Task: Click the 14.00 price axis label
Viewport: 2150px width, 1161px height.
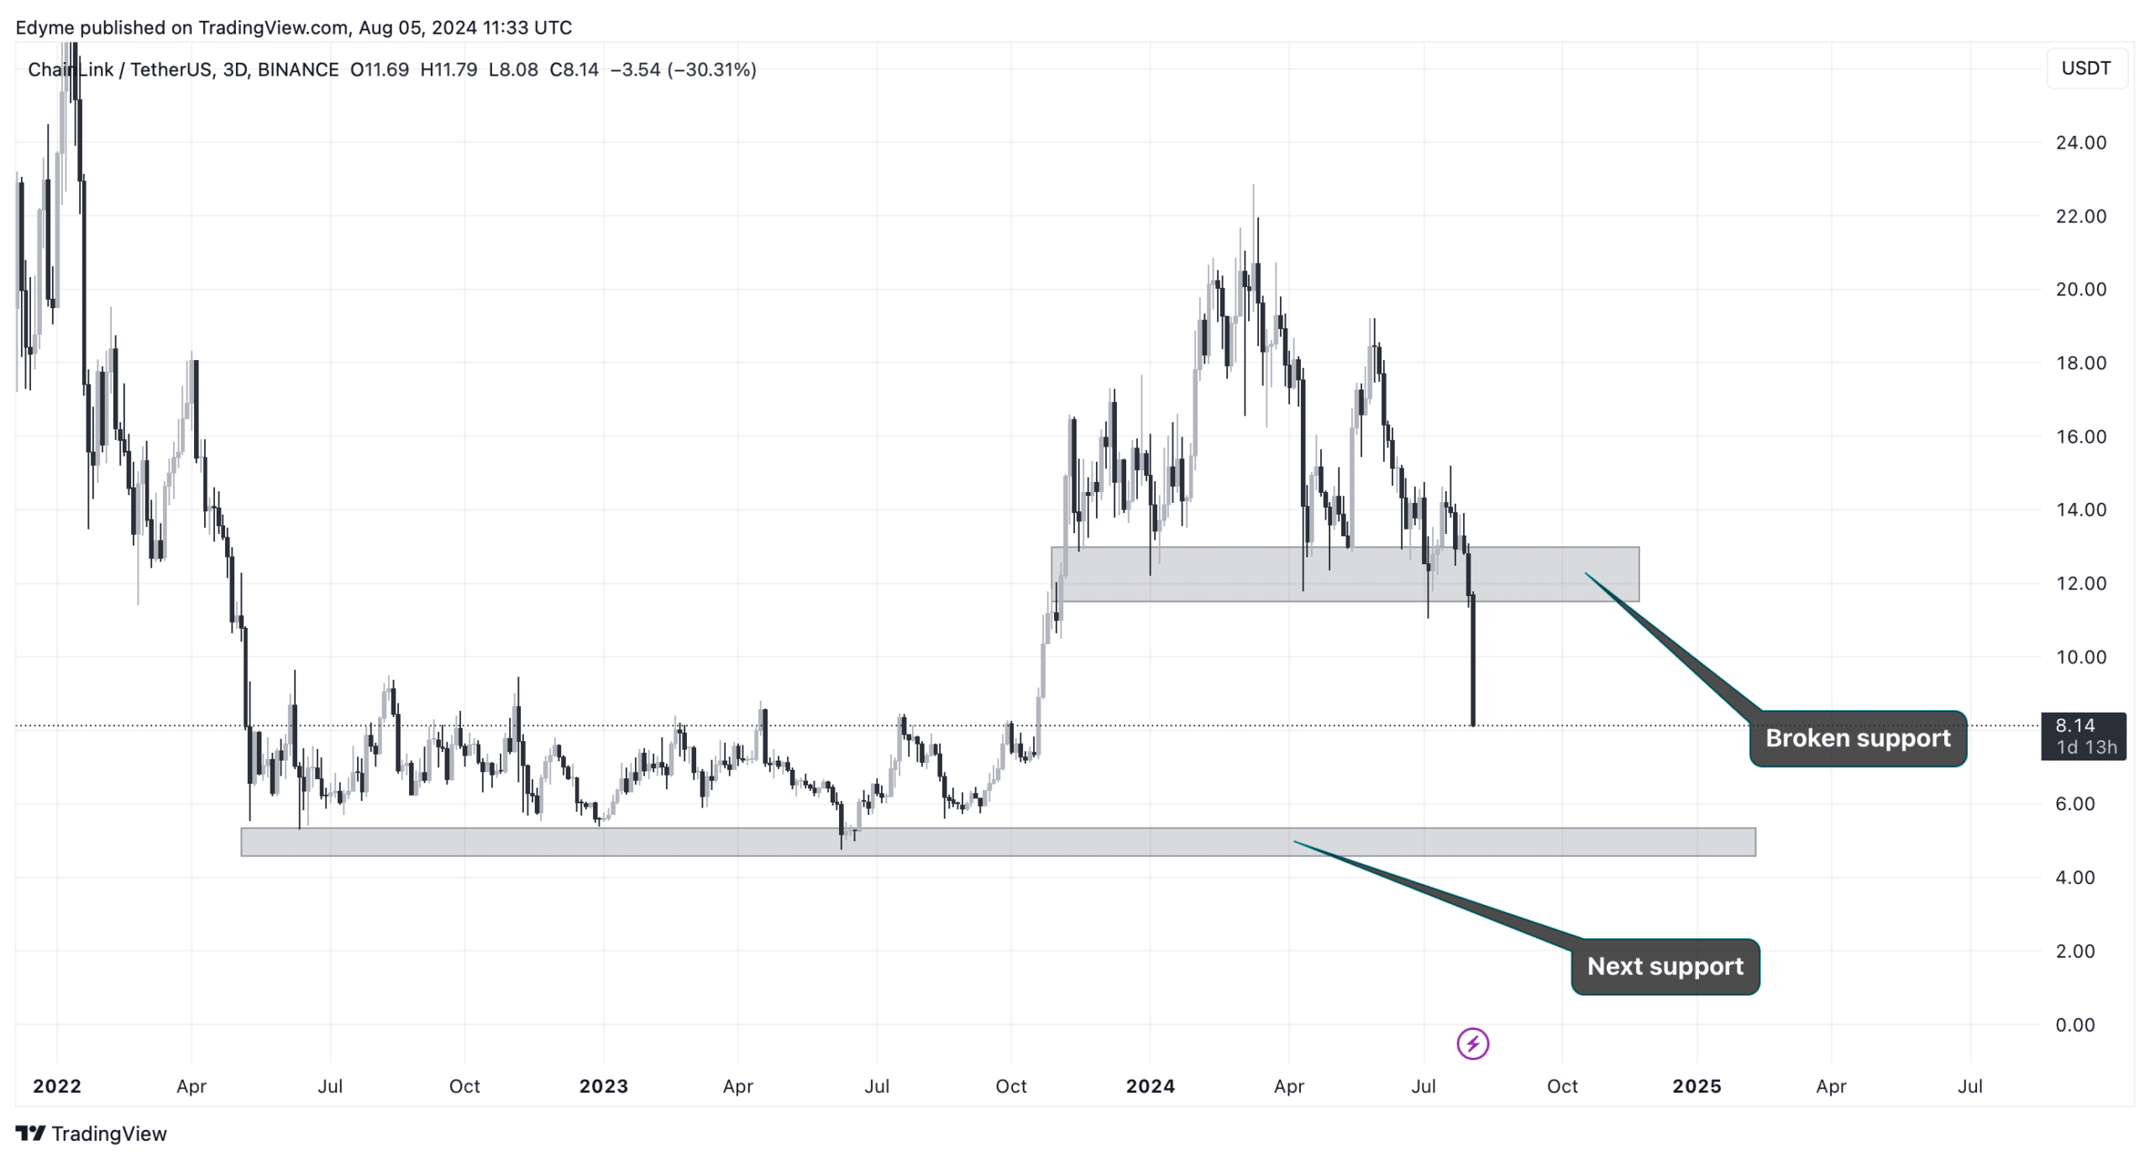Action: point(2081,510)
